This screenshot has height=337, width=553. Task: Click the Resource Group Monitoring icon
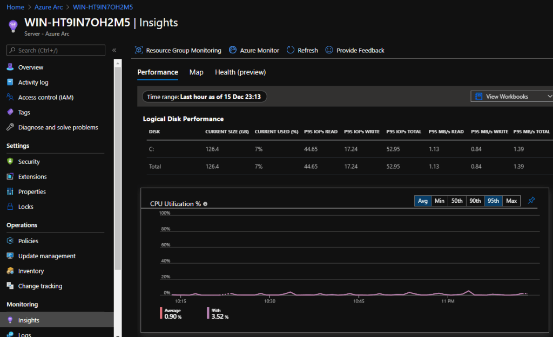tap(138, 50)
